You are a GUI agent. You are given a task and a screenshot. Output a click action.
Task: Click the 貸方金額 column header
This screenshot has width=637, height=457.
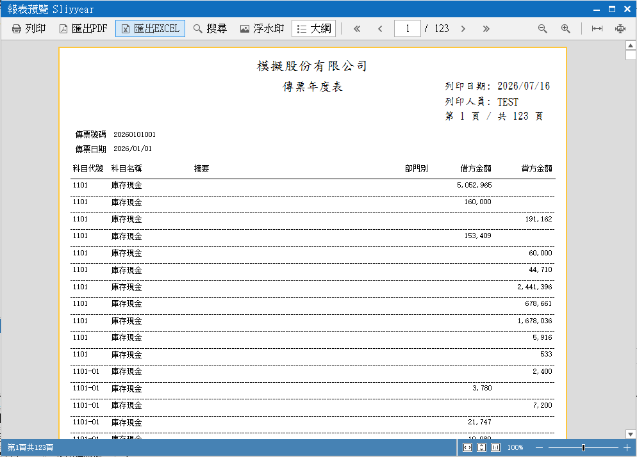(x=536, y=168)
